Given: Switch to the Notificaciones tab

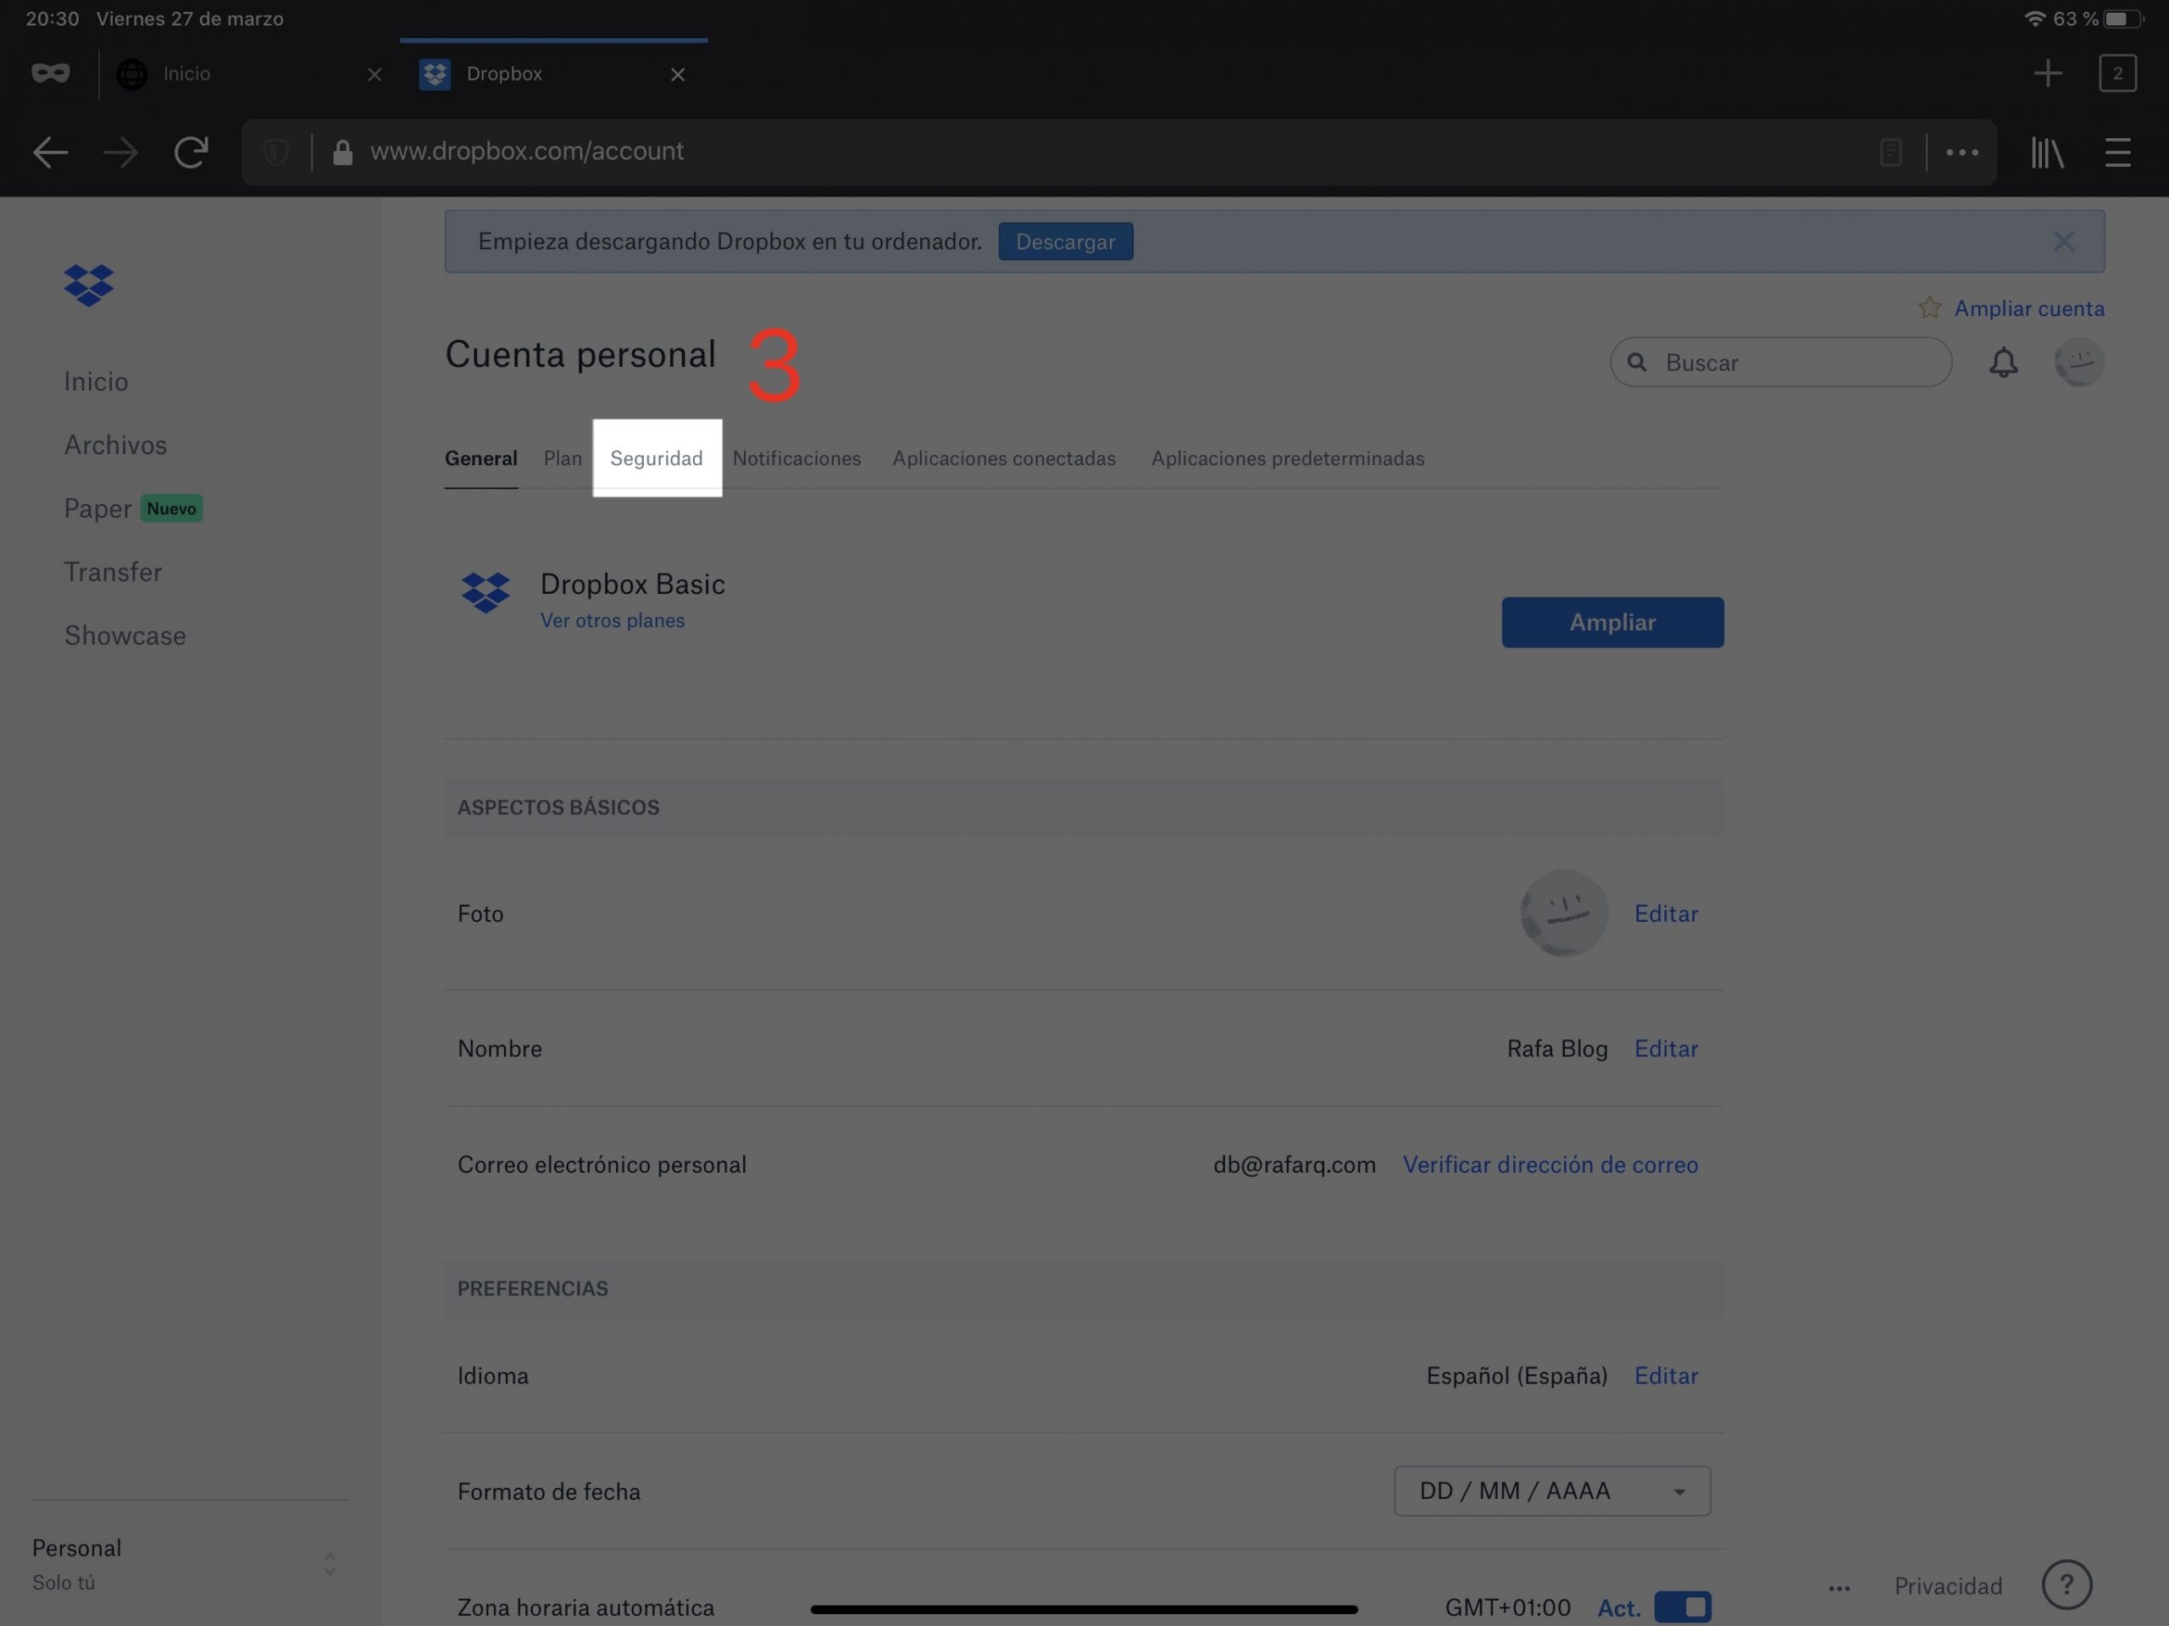Looking at the screenshot, I should [x=796, y=458].
